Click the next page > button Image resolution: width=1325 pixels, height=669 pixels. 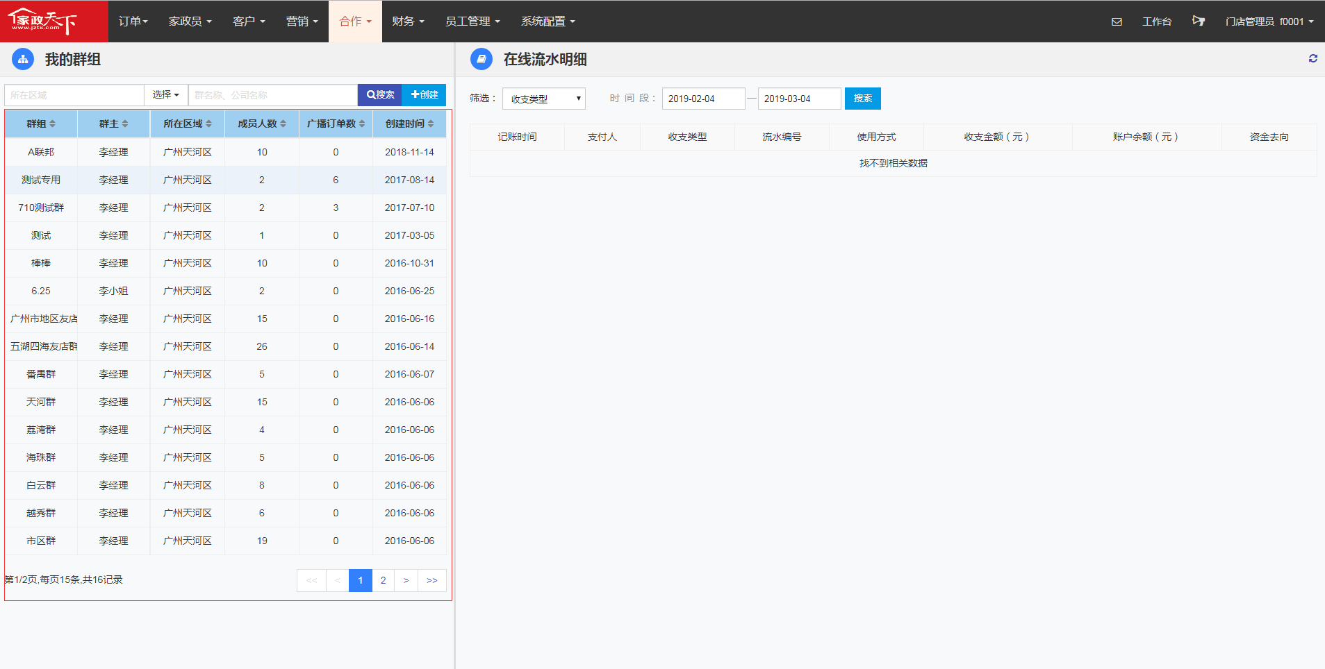(x=406, y=580)
